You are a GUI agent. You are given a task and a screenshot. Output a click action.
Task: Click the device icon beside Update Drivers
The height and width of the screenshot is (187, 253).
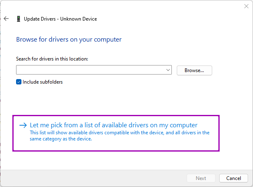point(19,19)
